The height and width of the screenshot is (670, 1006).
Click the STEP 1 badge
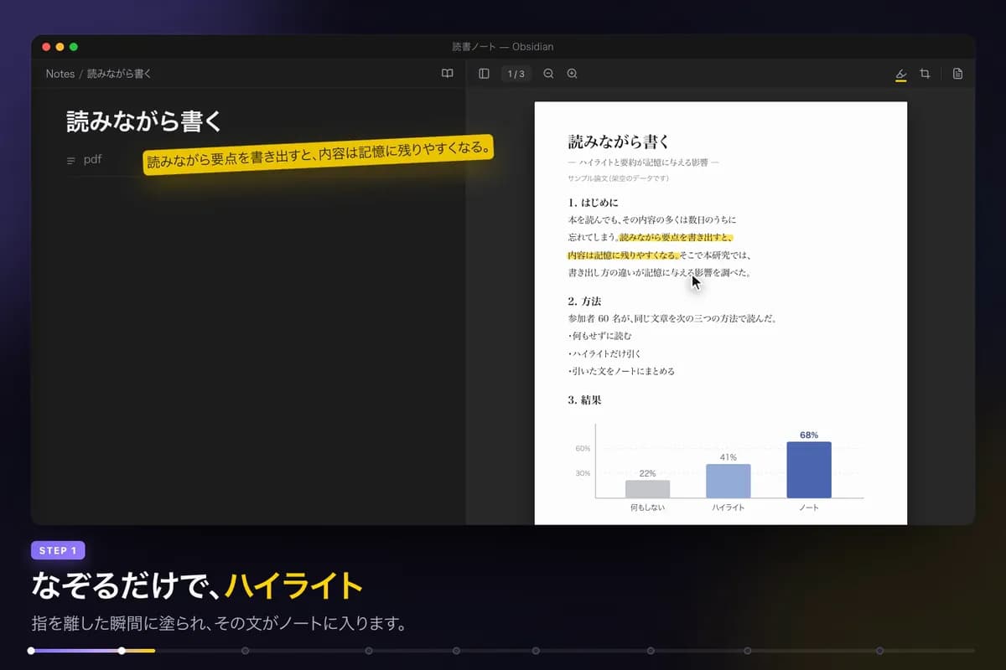[x=58, y=550]
